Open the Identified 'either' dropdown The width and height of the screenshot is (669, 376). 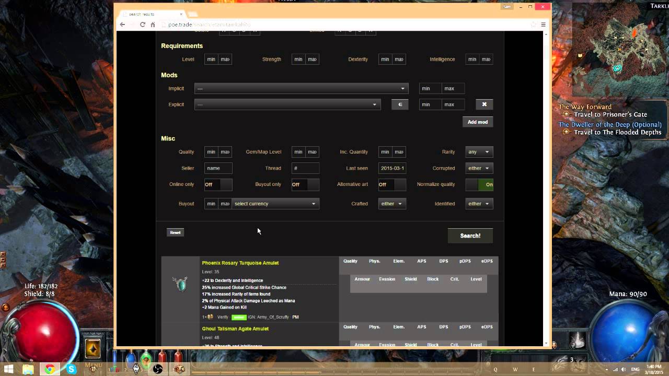click(x=479, y=204)
